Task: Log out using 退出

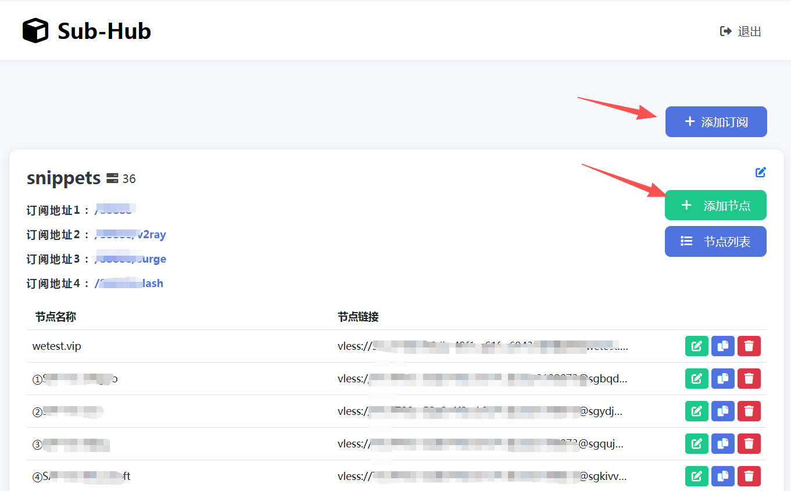Action: coord(740,31)
